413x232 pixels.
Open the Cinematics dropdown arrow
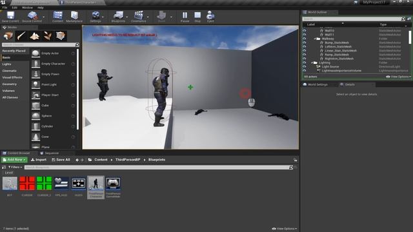(x=148, y=17)
